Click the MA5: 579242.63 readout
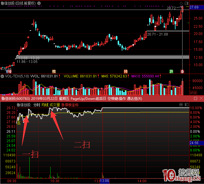Viewport: 204px width, 184px height. 114,76
